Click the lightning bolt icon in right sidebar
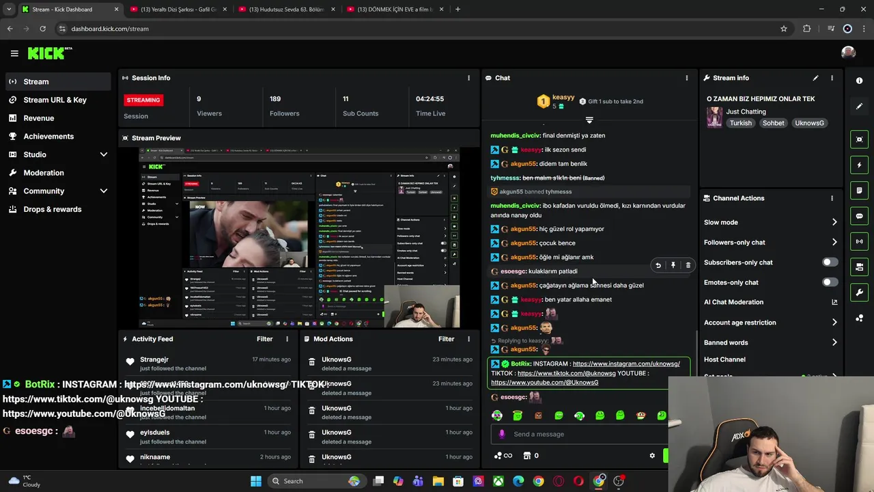Image resolution: width=874 pixels, height=492 pixels. (859, 165)
